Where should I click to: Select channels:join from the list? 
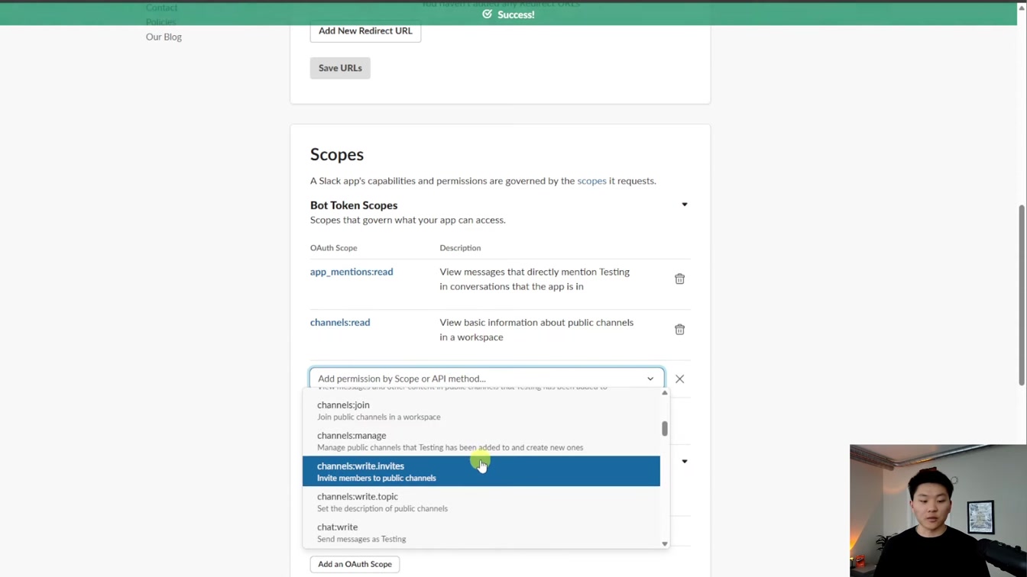(x=481, y=411)
